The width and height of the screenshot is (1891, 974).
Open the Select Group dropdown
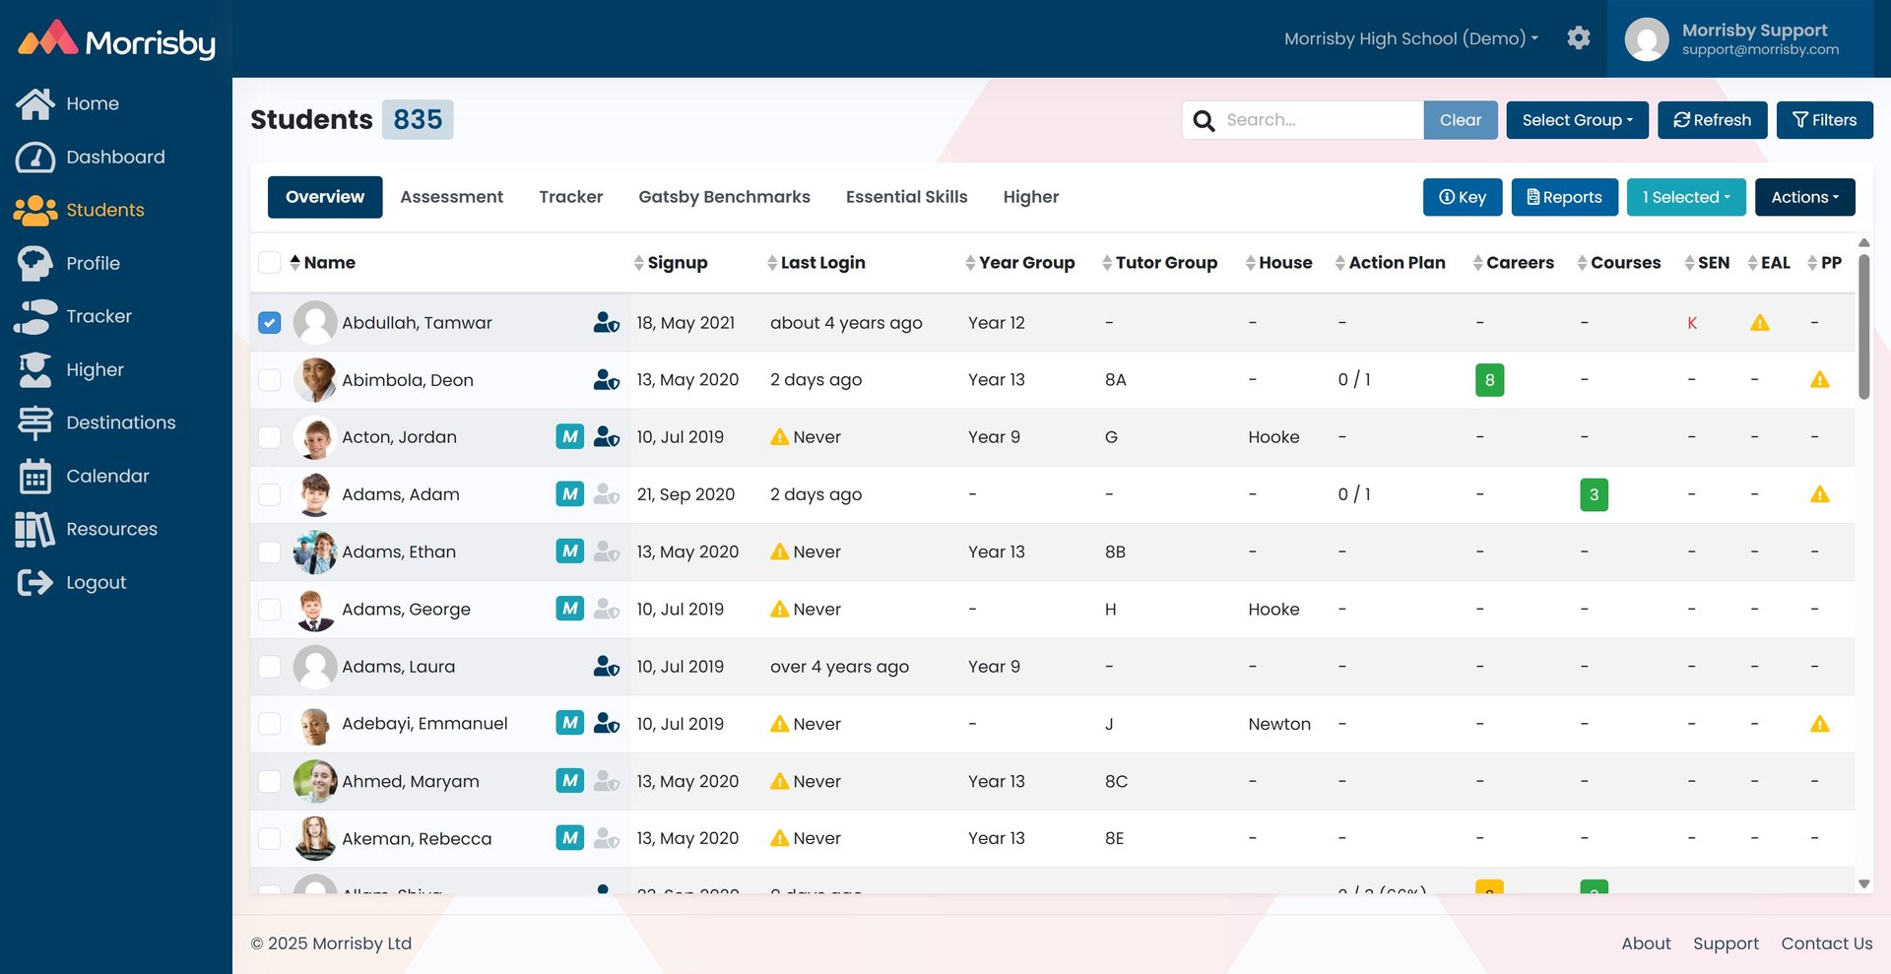click(1576, 120)
